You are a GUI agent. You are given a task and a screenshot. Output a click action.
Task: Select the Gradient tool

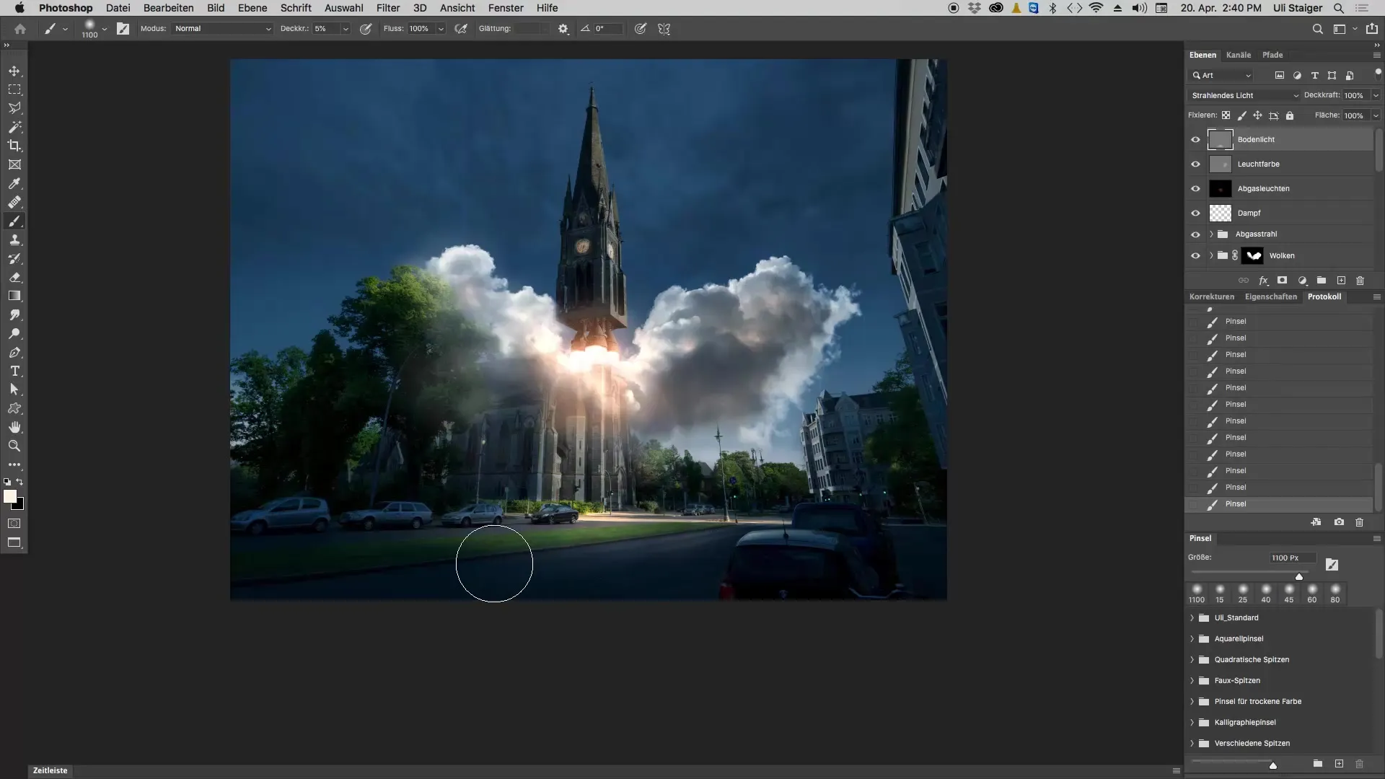(x=14, y=296)
